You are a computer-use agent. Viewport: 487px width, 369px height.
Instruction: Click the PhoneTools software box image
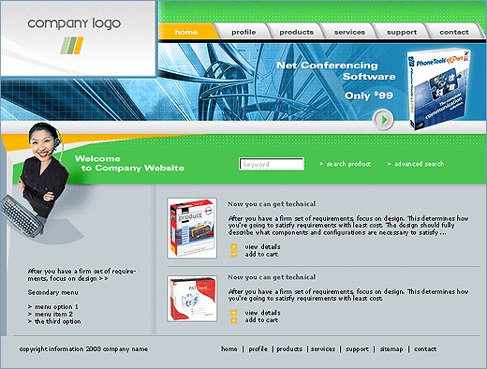(438, 89)
